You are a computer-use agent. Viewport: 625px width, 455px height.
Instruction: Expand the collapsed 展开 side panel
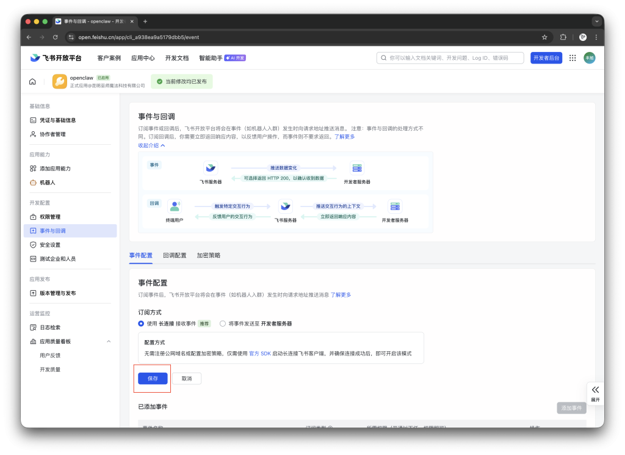point(595,393)
